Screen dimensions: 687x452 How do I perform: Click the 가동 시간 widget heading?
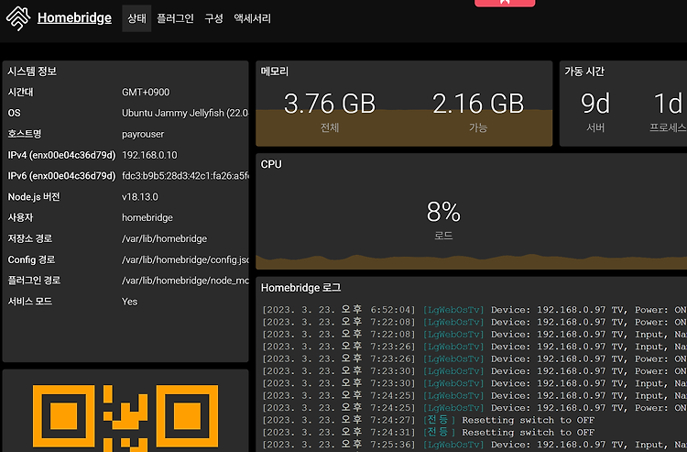point(584,71)
